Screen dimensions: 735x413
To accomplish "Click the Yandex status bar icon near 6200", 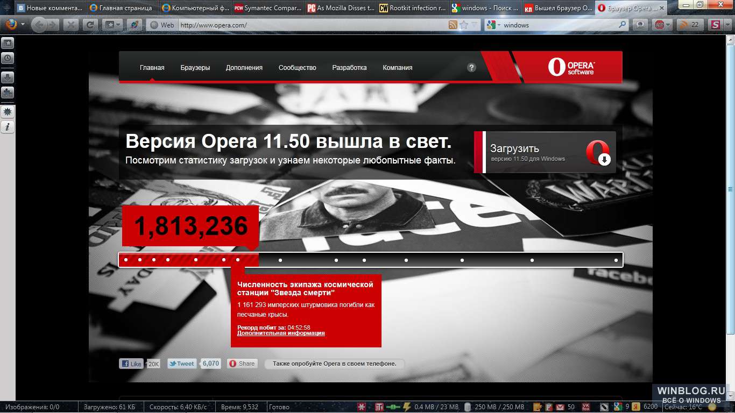I will [635, 407].
